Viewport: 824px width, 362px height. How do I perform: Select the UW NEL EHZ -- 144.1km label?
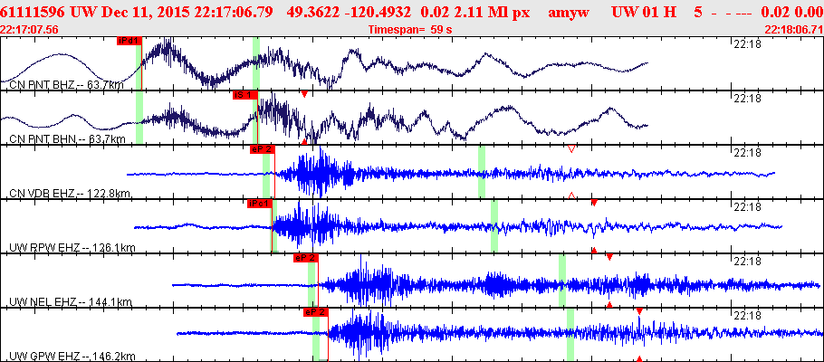click(x=71, y=302)
